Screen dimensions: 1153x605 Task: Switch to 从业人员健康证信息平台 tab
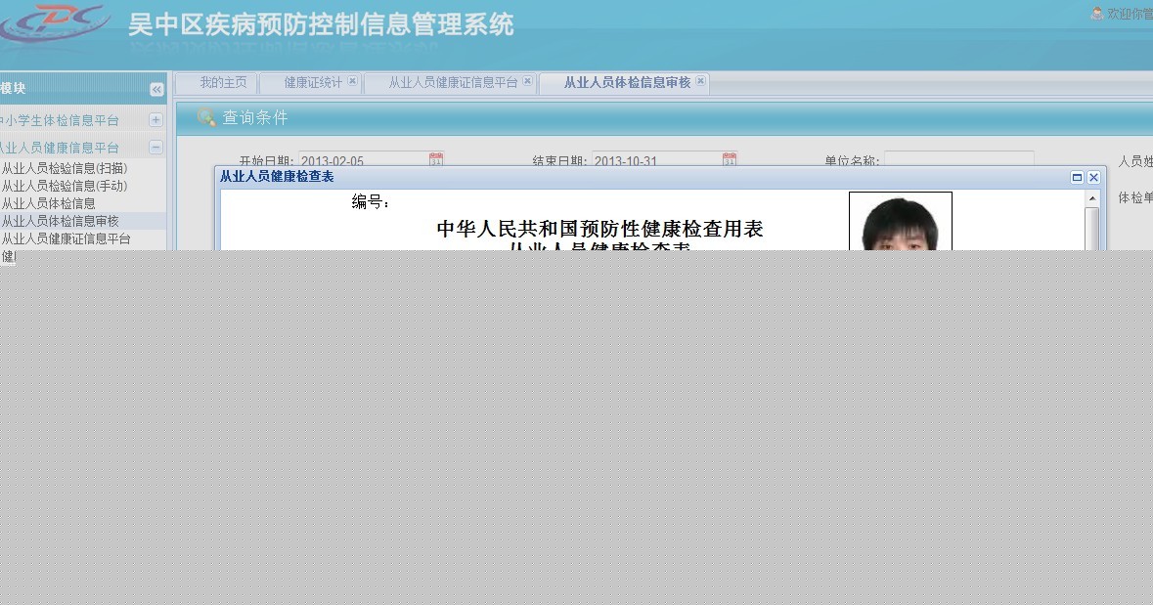click(452, 83)
